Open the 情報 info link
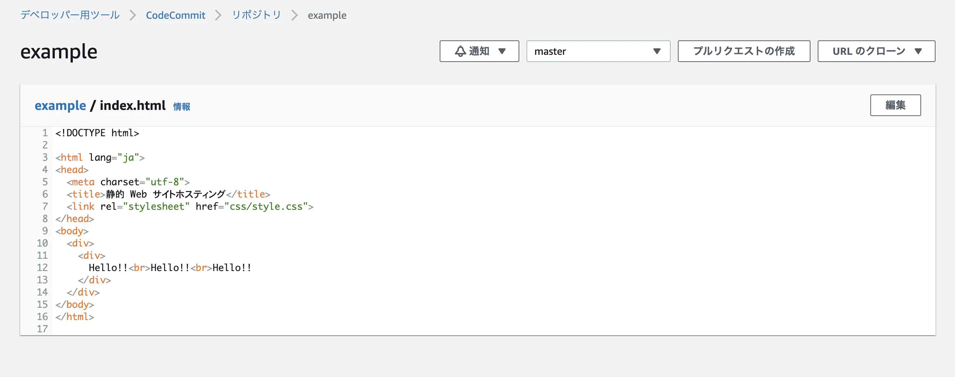 click(182, 107)
